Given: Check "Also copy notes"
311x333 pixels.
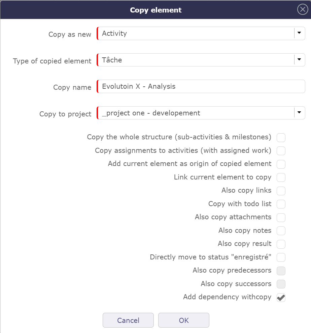Looking at the screenshot, I should pyautogui.click(x=281, y=231).
